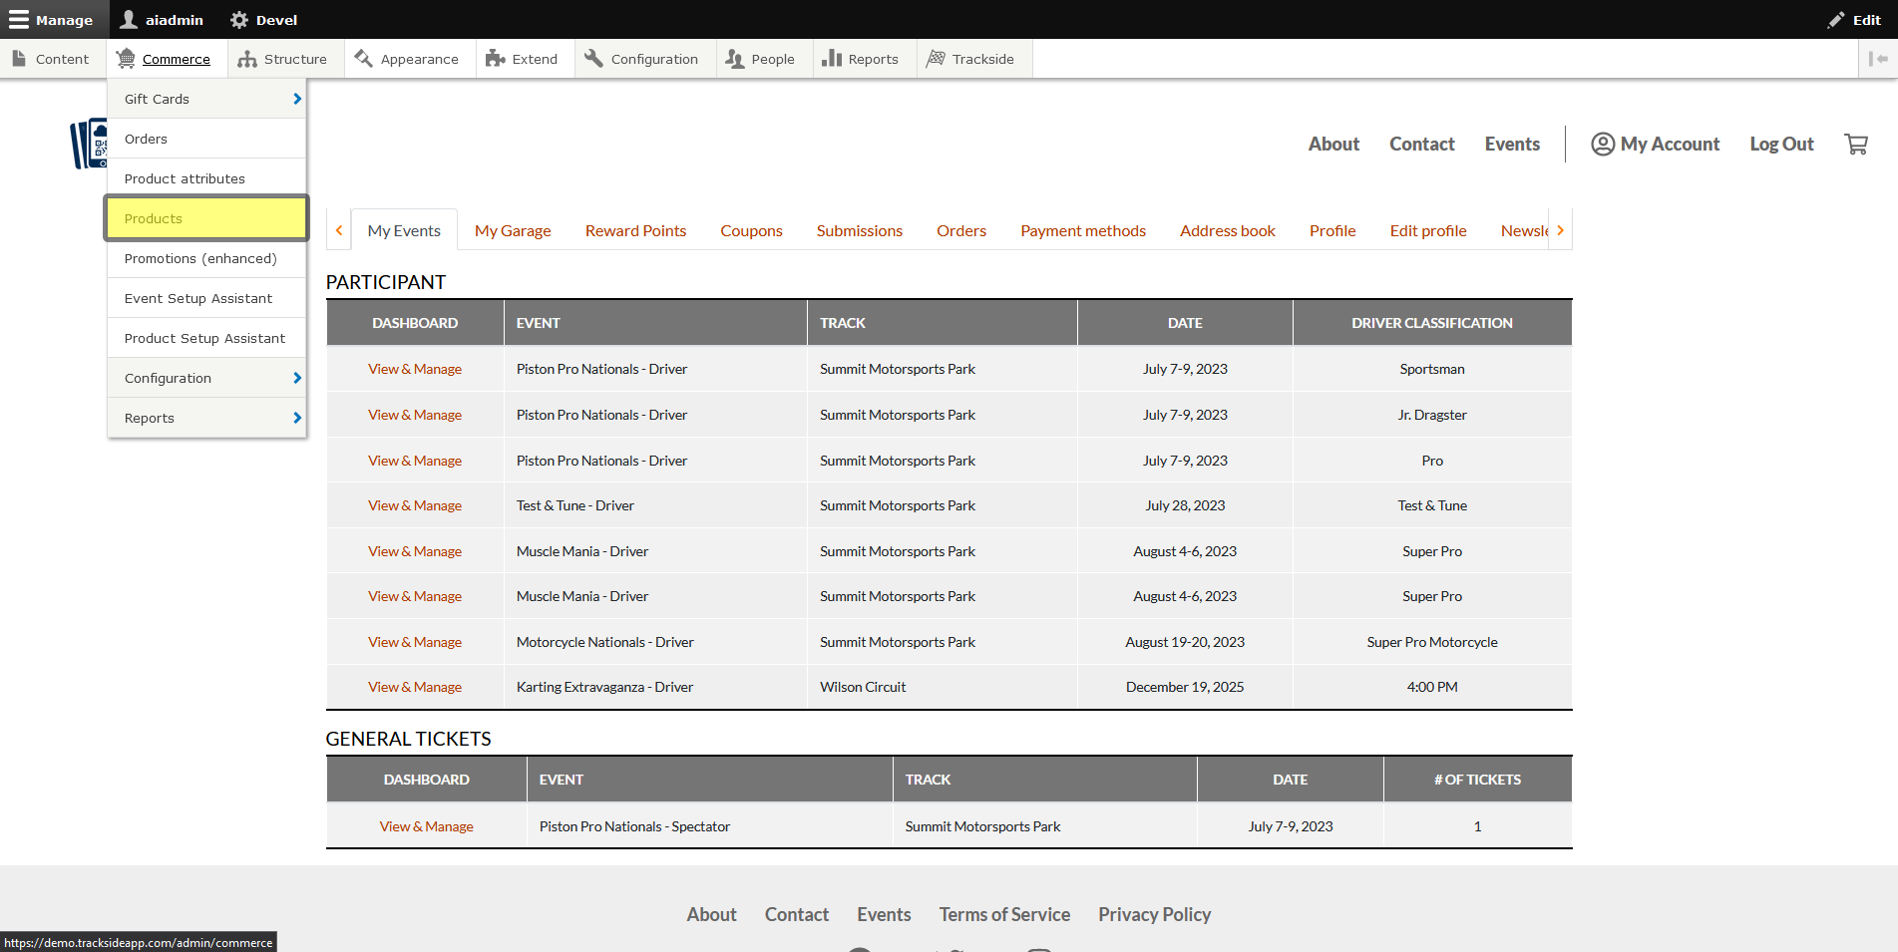Click the Driver Classification column header
Viewport: 1898px width, 952px height.
coord(1432,323)
